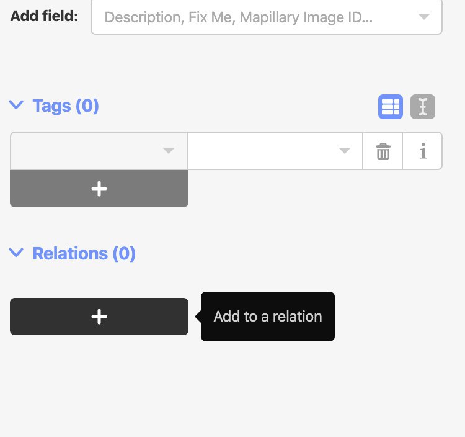
Task: Click the 'Add to a relation' tooltip
Action: 267,317
